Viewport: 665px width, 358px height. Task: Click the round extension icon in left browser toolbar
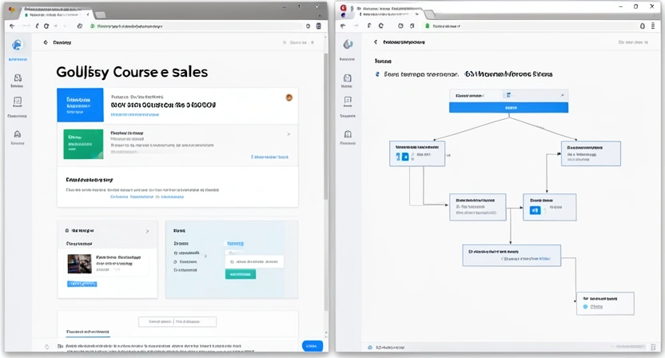[x=309, y=26]
